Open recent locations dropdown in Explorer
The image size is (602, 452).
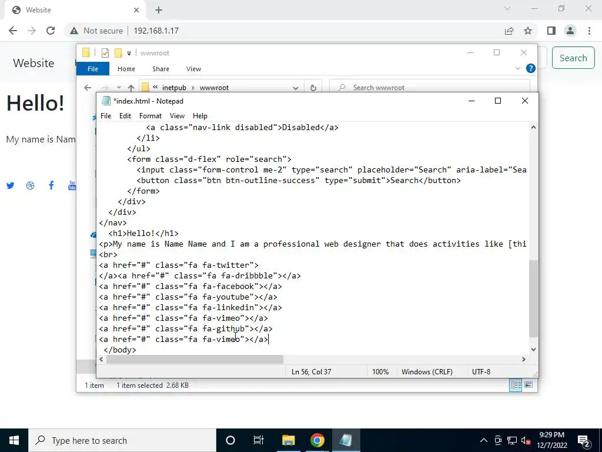(119, 88)
